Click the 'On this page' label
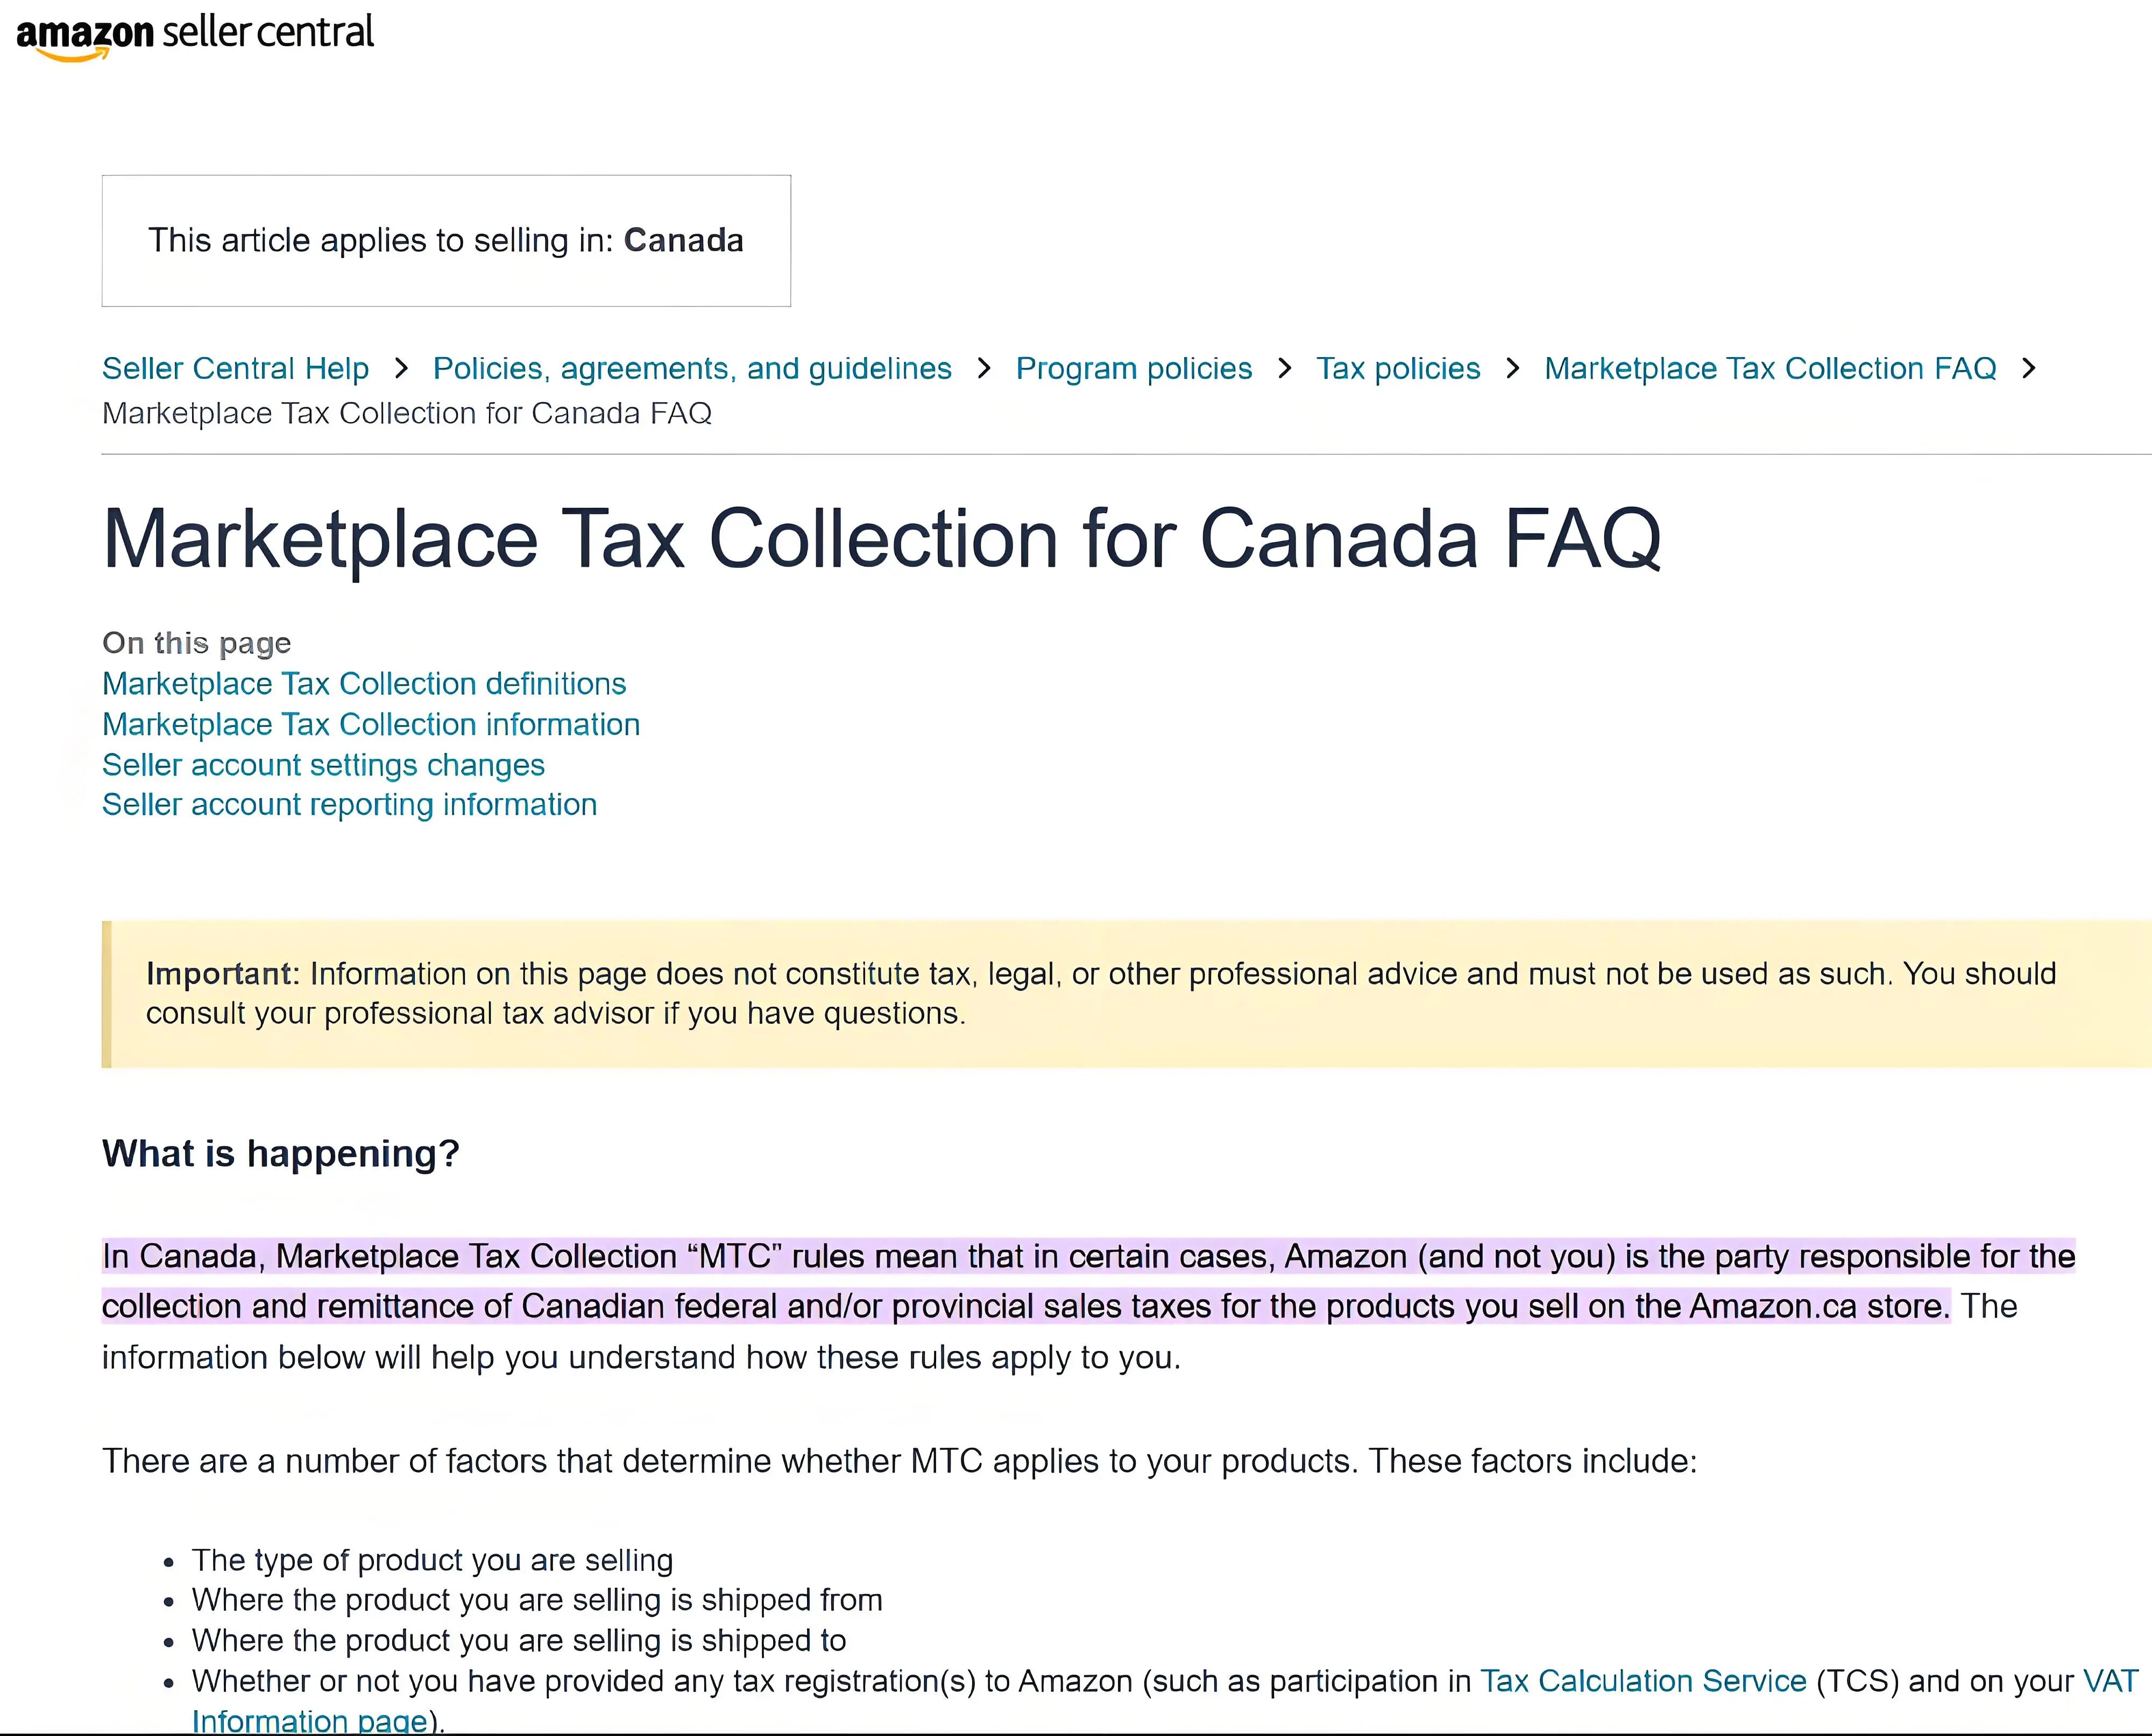This screenshot has width=2152, height=1736. (x=196, y=643)
